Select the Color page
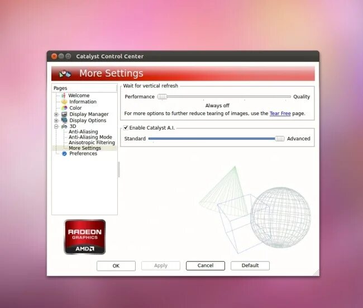This screenshot has width=363, height=308. click(x=75, y=108)
